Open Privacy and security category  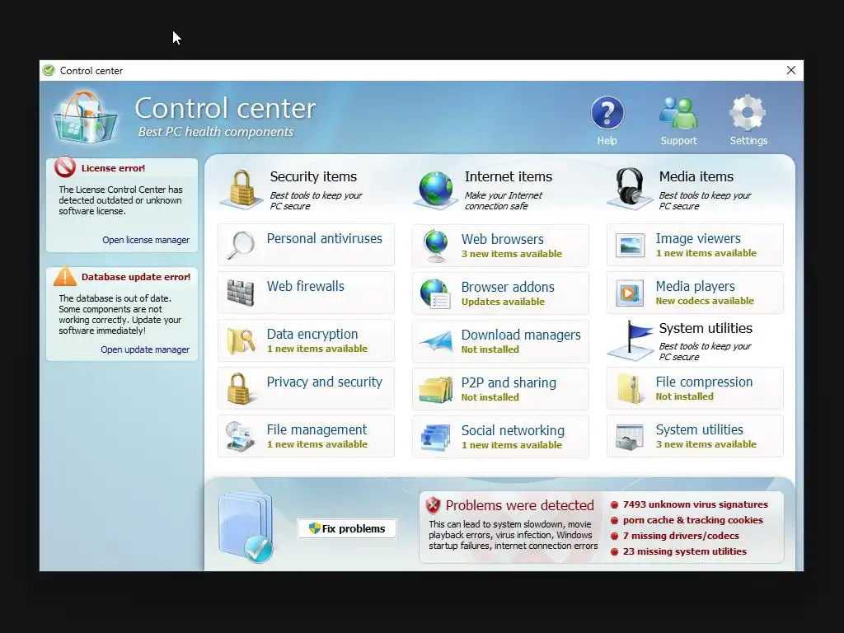(x=306, y=389)
